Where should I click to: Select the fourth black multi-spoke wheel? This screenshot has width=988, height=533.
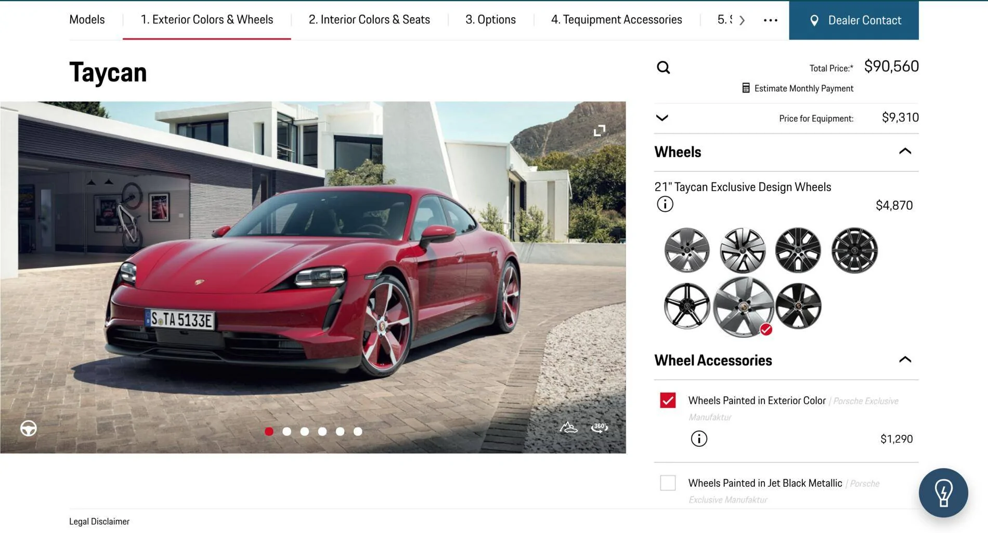854,250
